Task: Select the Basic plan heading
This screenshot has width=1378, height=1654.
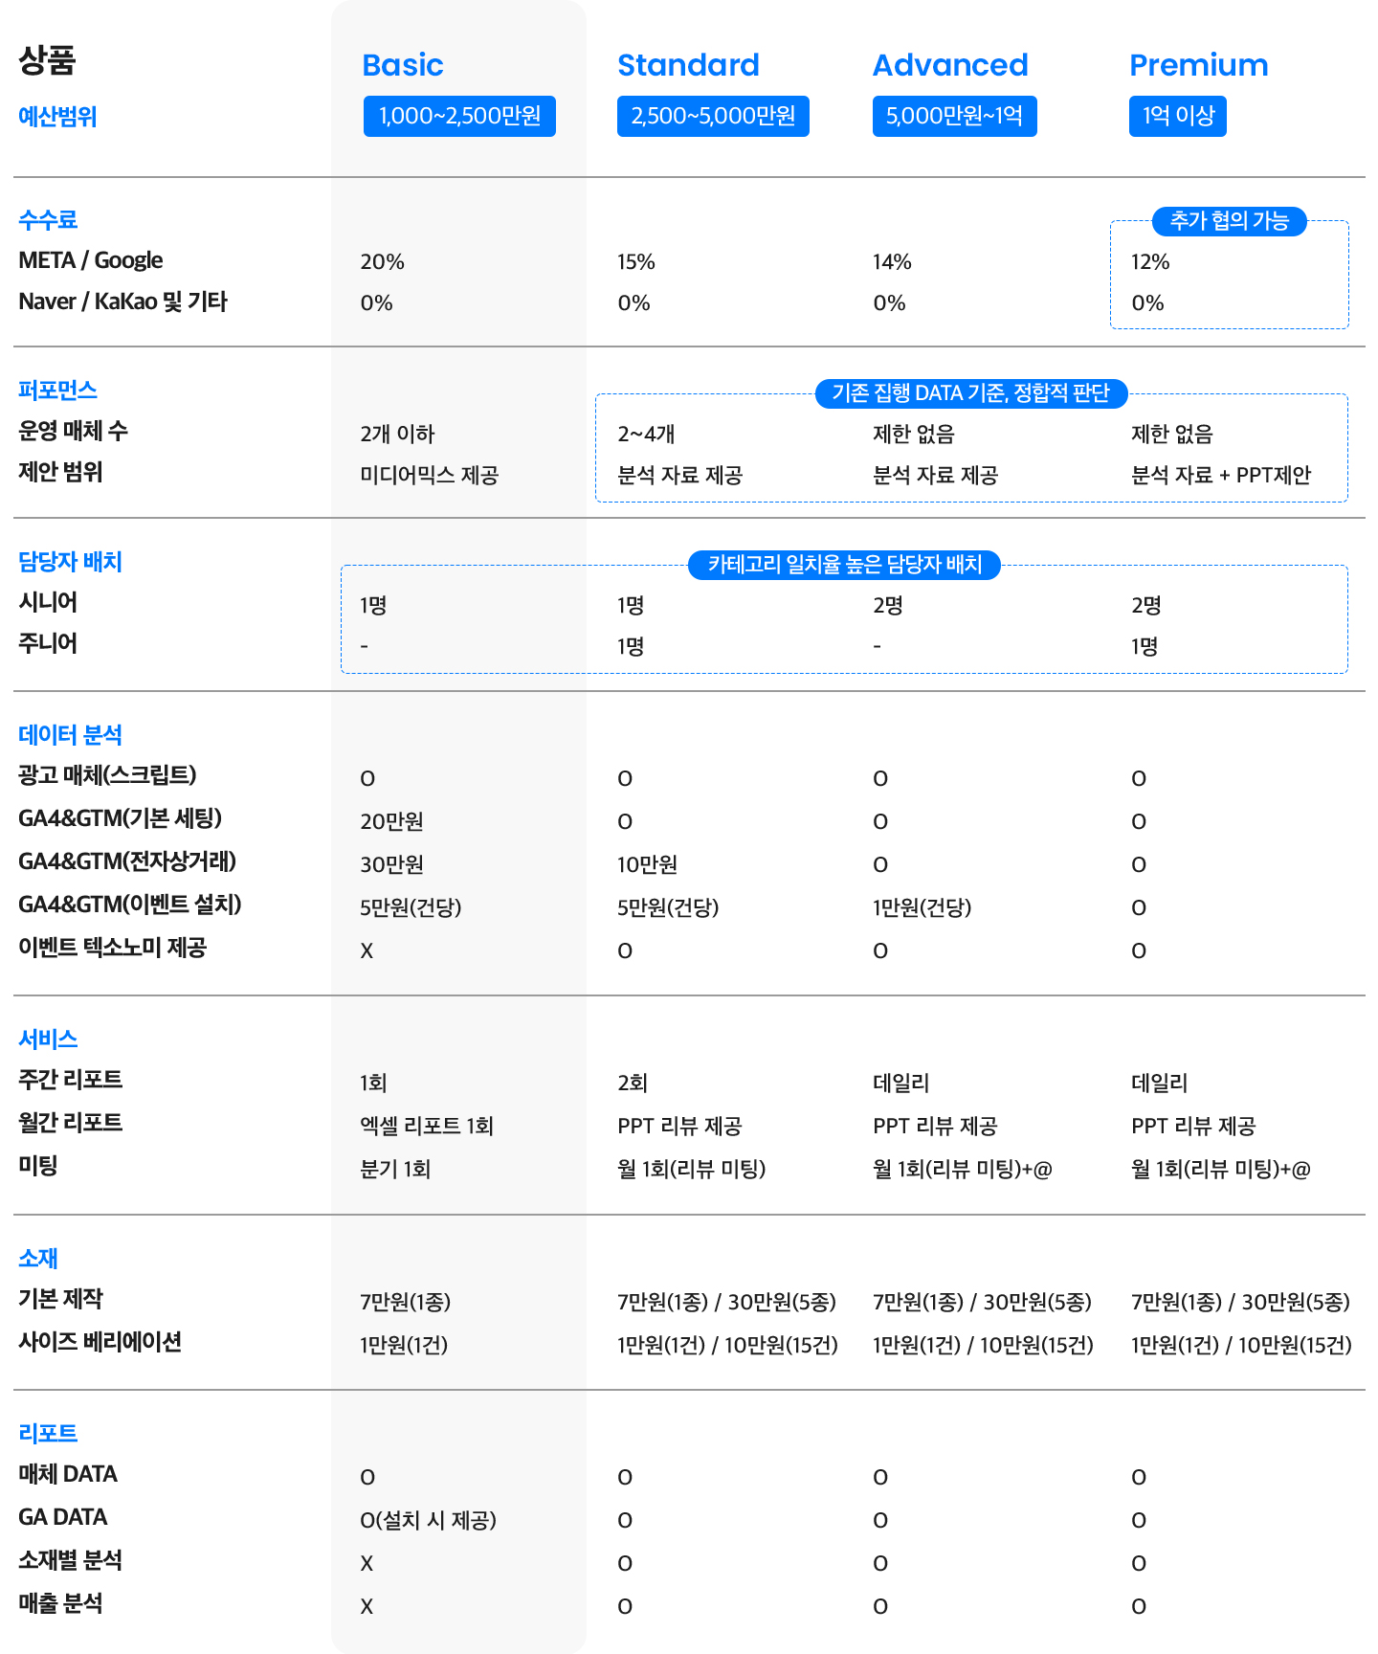Action: (x=402, y=65)
